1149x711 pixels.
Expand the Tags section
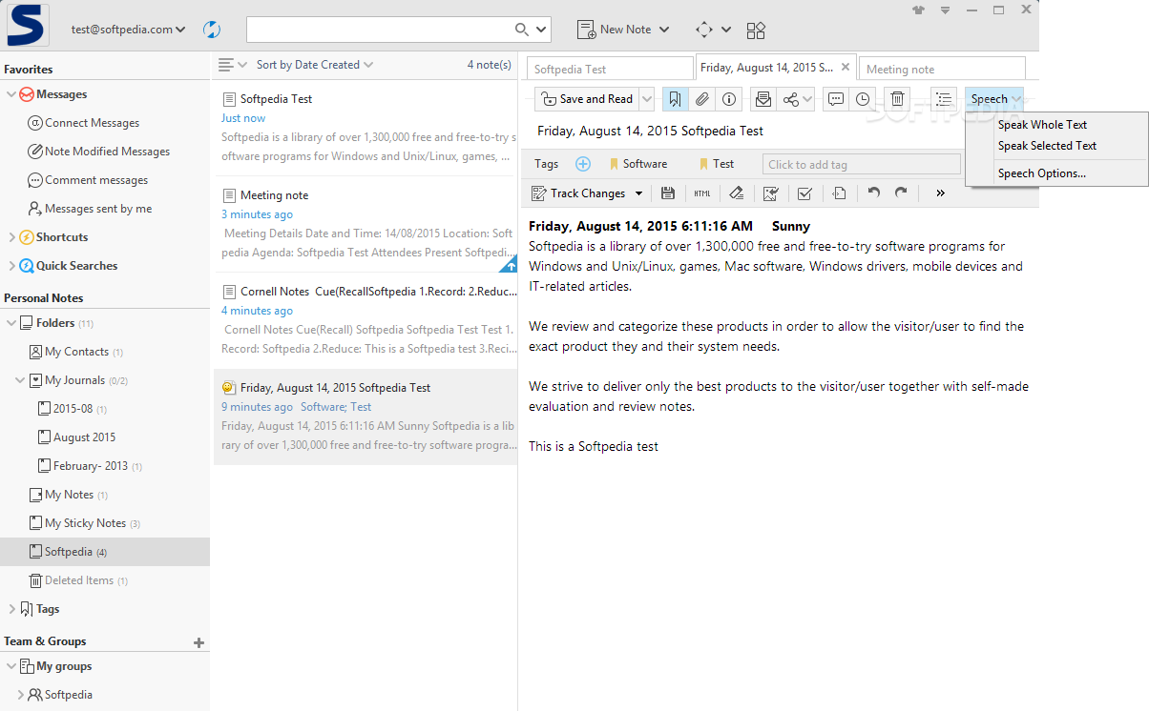11,609
